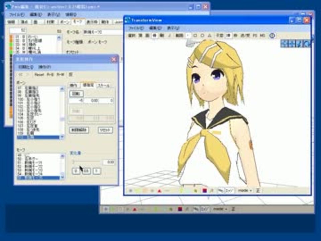321x241 pixels.
Task: Click first gray icon in rear view window toolbar
Action: pyautogui.click(x=106, y=209)
